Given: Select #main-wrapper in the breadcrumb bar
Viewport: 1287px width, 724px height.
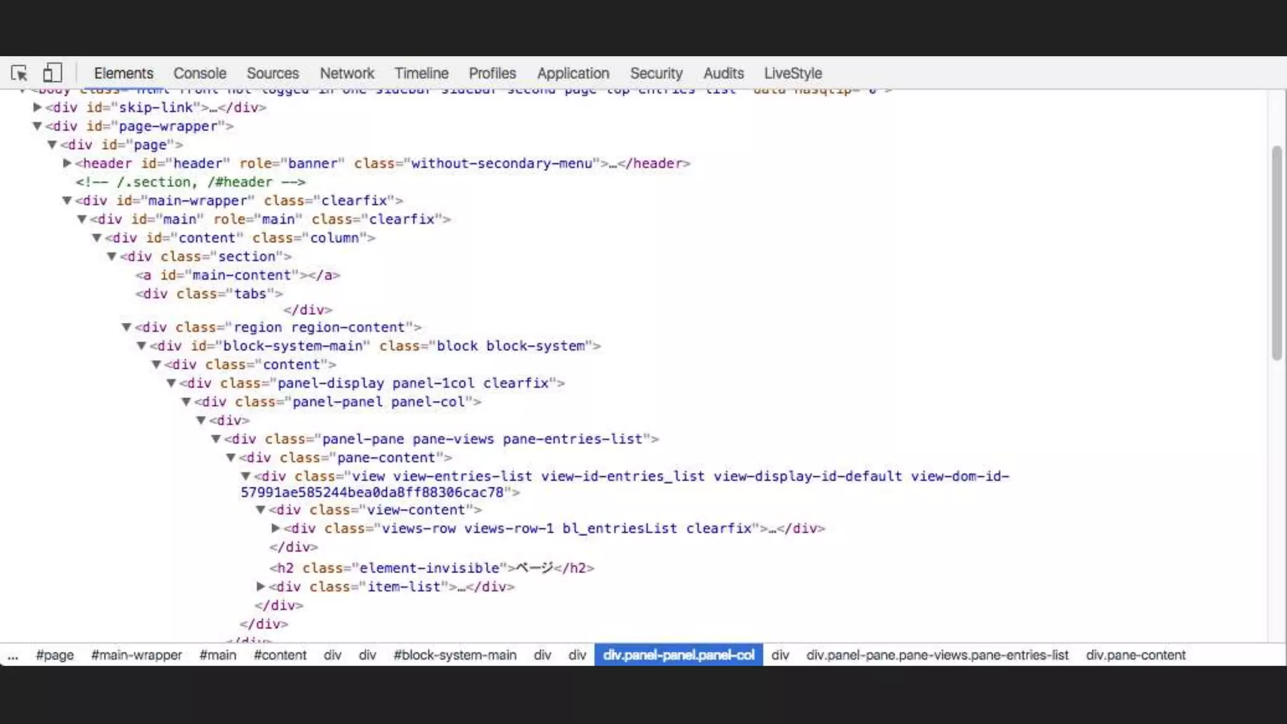Looking at the screenshot, I should pos(136,655).
